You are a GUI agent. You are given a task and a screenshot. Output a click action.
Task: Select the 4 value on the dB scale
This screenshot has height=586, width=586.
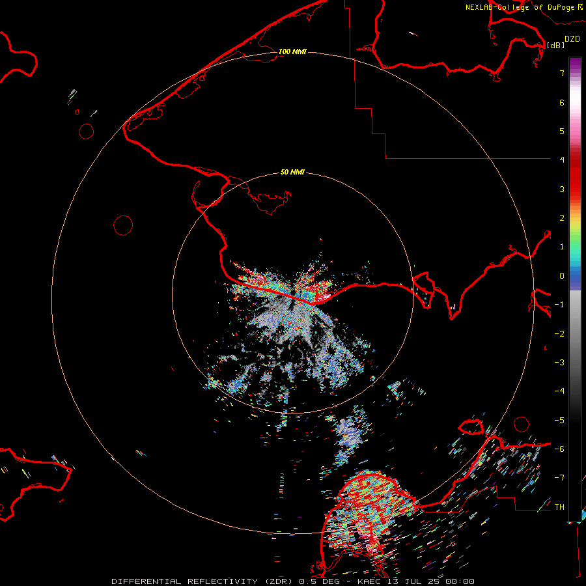(562, 160)
